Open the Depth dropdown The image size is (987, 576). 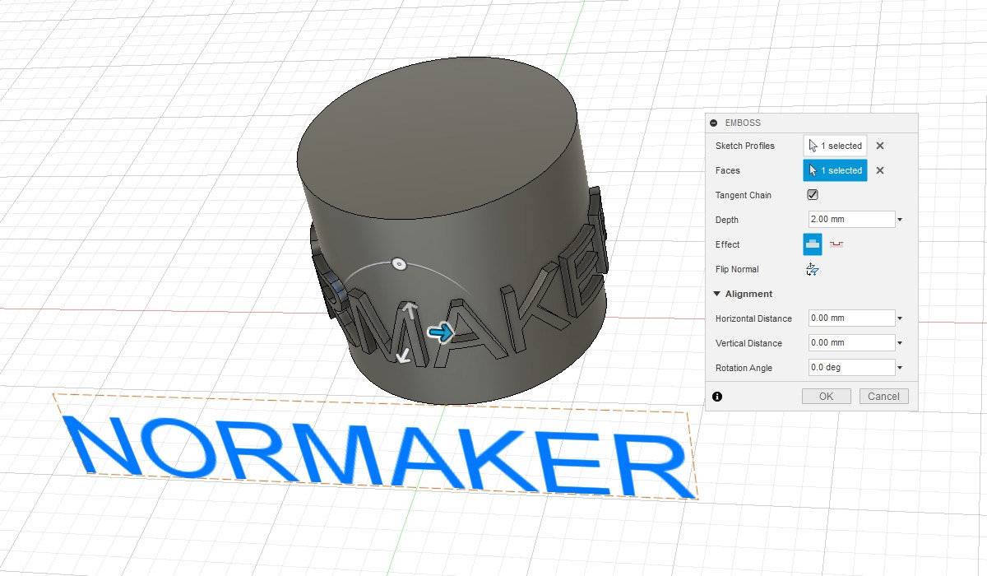pos(900,219)
